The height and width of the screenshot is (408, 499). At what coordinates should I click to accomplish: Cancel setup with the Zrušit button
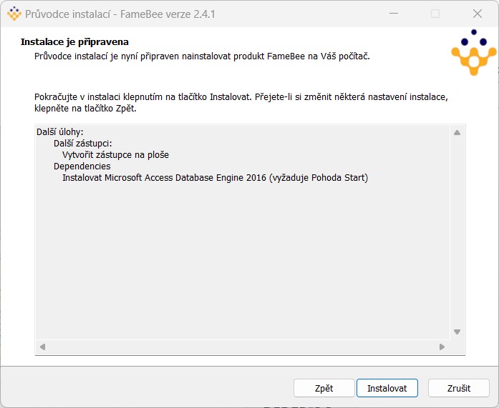tap(459, 388)
